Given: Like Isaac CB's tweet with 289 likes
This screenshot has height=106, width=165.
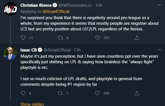Looking at the screenshot, I should coord(97,93).
